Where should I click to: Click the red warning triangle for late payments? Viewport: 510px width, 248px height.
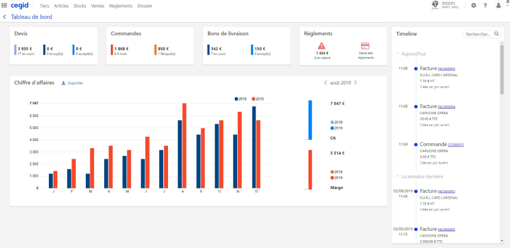click(x=321, y=45)
